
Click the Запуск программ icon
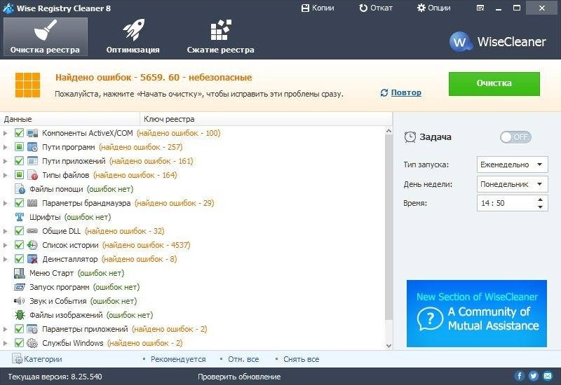click(x=20, y=287)
